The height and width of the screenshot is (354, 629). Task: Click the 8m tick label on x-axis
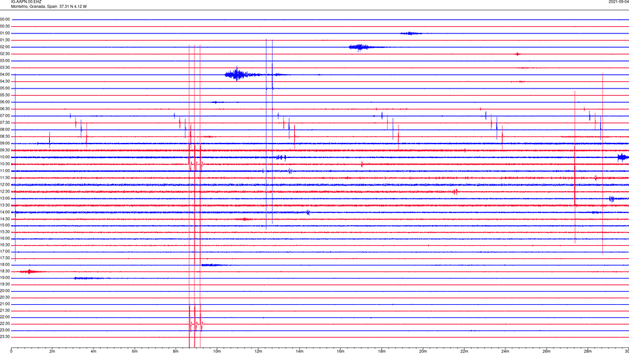[176, 351]
